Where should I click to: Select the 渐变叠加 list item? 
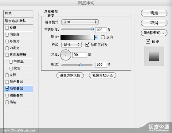[x=18, y=89]
